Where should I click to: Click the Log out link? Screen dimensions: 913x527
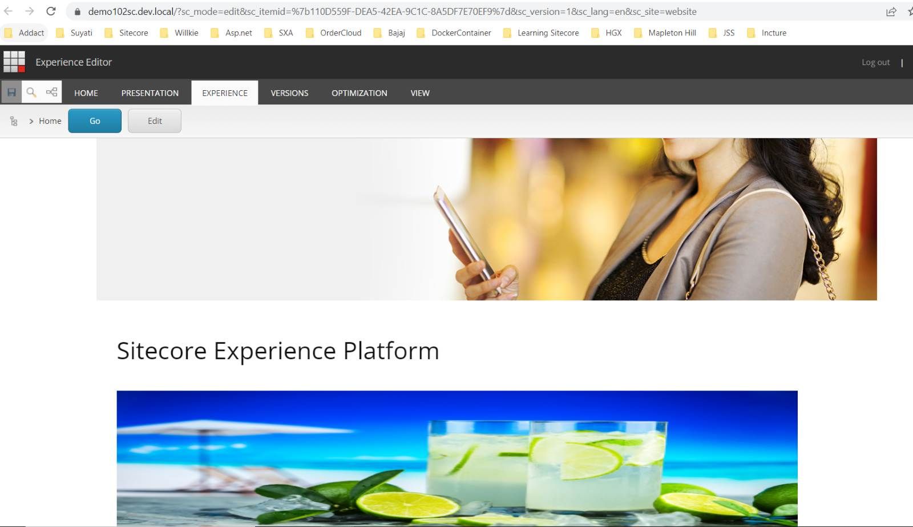pyautogui.click(x=875, y=62)
